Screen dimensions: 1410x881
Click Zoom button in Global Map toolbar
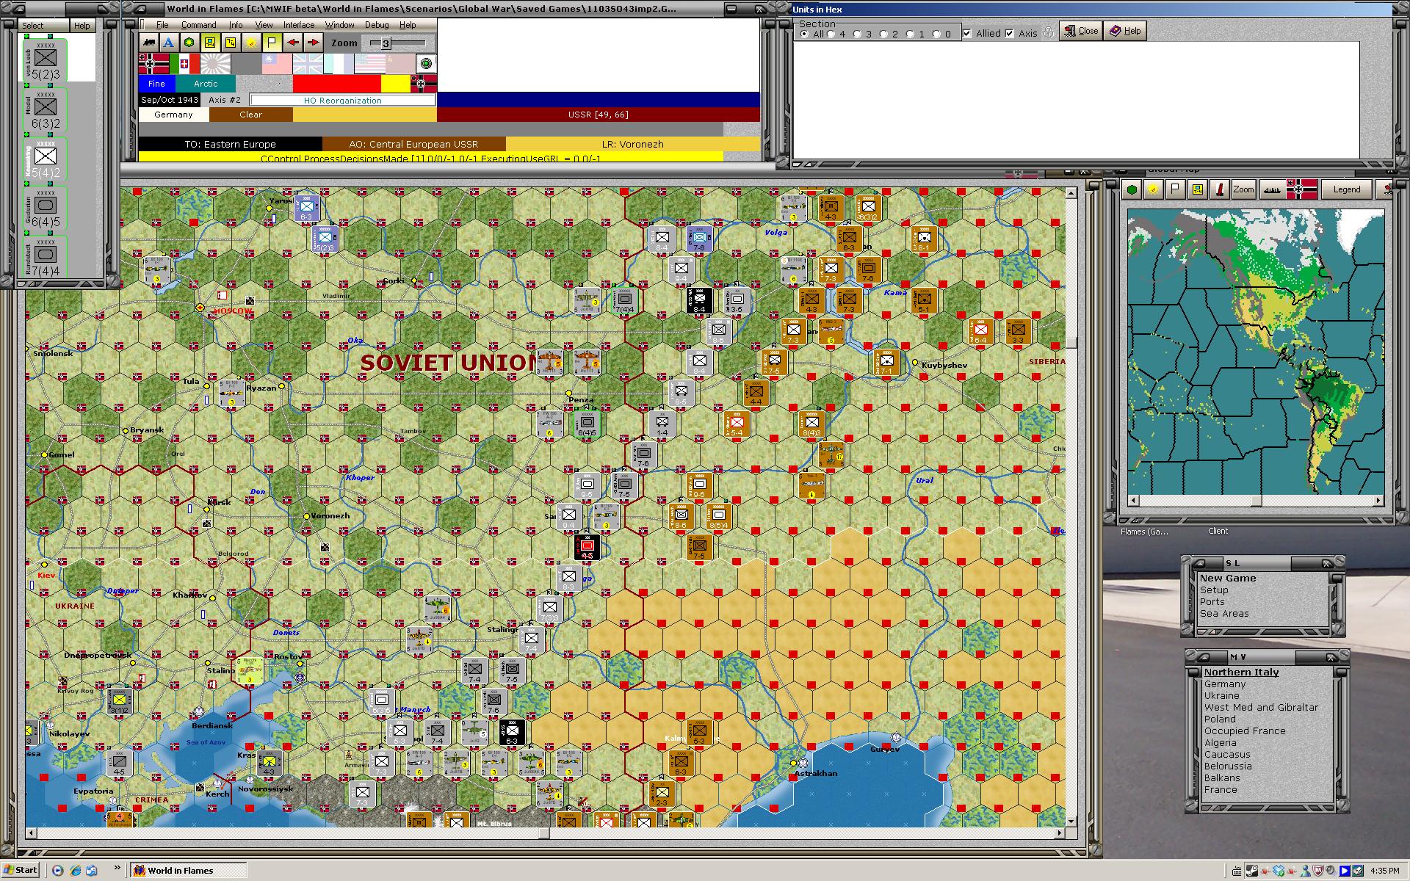pos(1243,189)
